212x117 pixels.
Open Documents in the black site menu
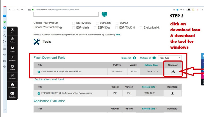[x=13, y=77]
